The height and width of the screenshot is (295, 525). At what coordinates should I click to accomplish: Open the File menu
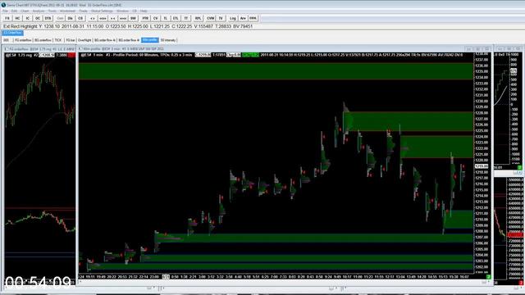pyautogui.click(x=6, y=11)
